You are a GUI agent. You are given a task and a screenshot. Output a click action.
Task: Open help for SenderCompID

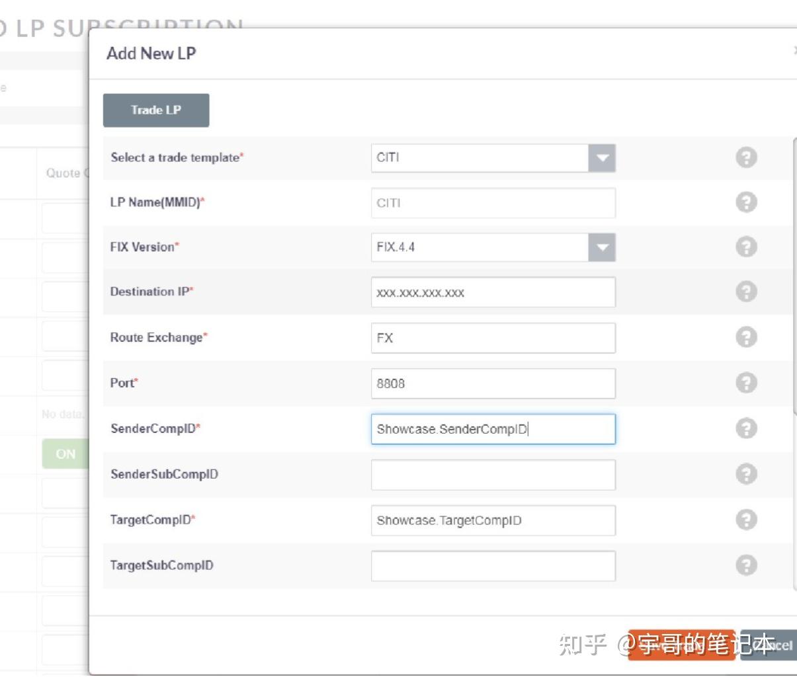745,428
